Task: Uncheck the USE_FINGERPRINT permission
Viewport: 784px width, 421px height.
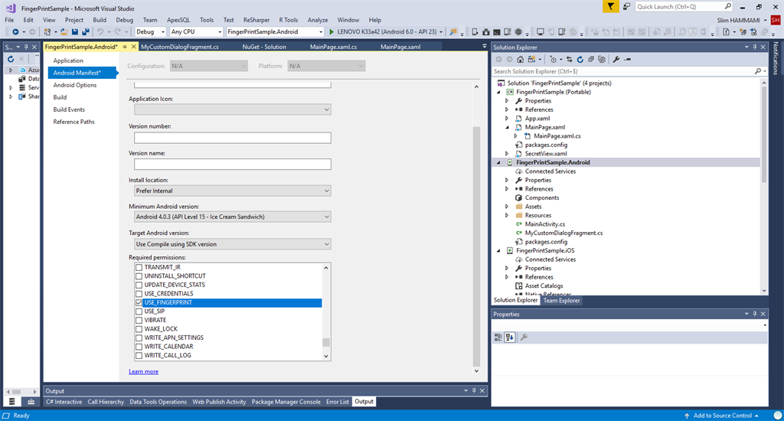Action: tap(139, 302)
